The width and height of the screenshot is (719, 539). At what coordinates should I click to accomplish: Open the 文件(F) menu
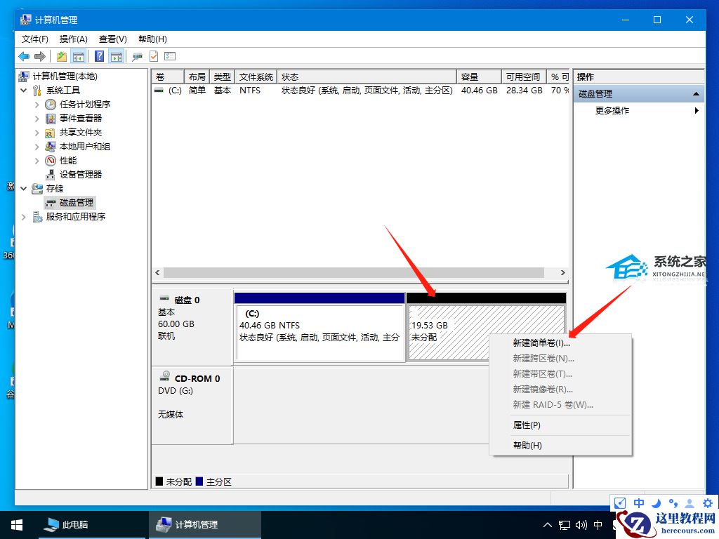35,39
